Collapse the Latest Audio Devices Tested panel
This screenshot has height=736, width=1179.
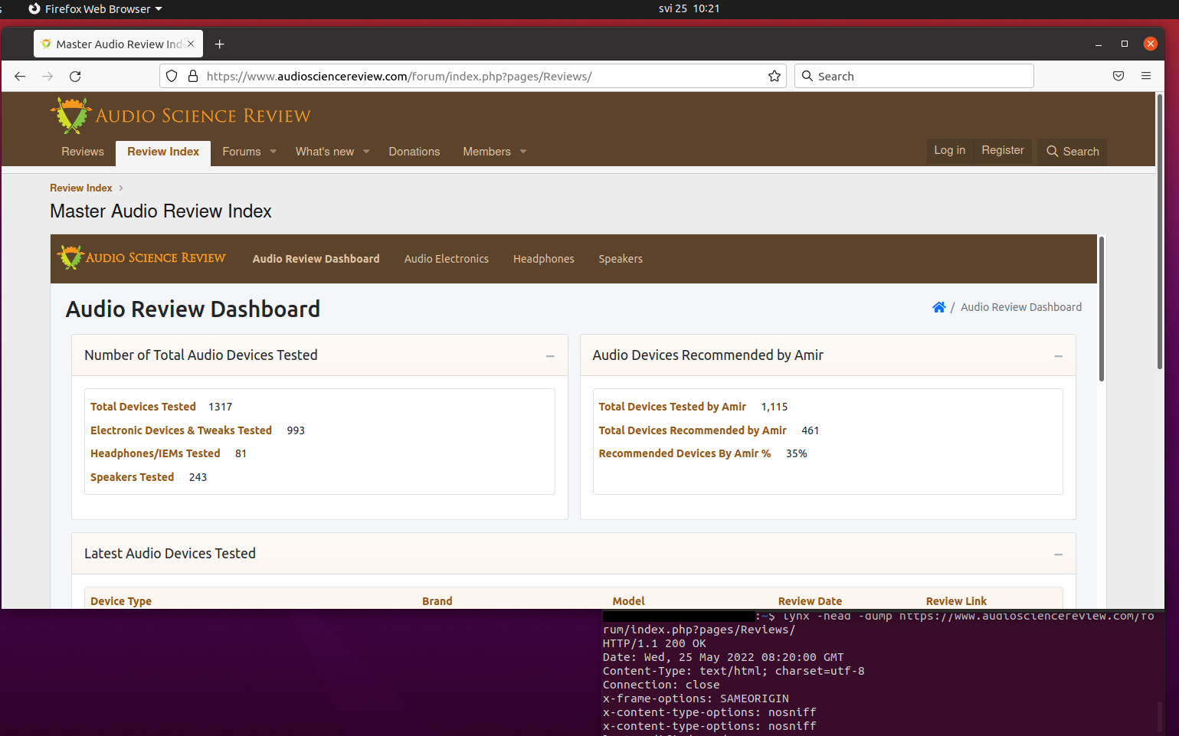coord(1058,554)
